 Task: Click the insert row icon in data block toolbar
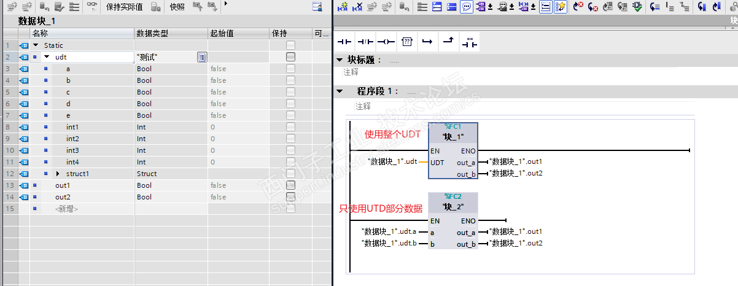tap(12, 7)
